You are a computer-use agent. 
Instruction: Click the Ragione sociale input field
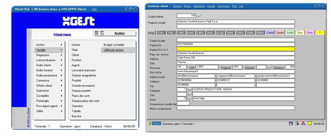[x=236, y=22]
